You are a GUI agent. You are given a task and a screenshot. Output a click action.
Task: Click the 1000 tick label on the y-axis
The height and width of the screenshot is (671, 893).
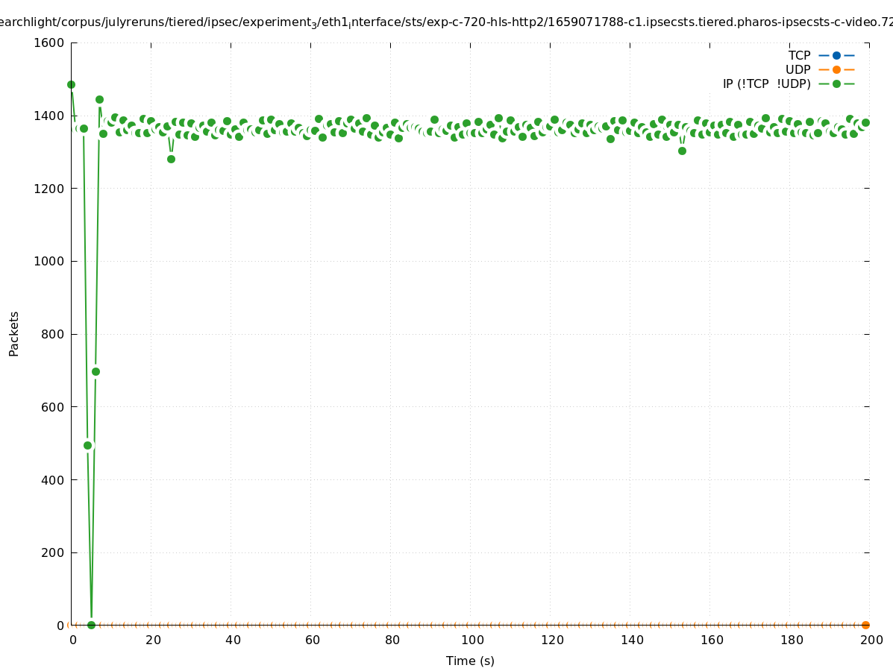(x=50, y=261)
